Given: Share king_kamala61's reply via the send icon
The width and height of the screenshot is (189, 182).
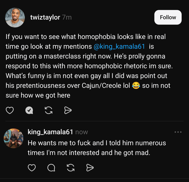Looking at the screenshot, I should coord(90,168).
